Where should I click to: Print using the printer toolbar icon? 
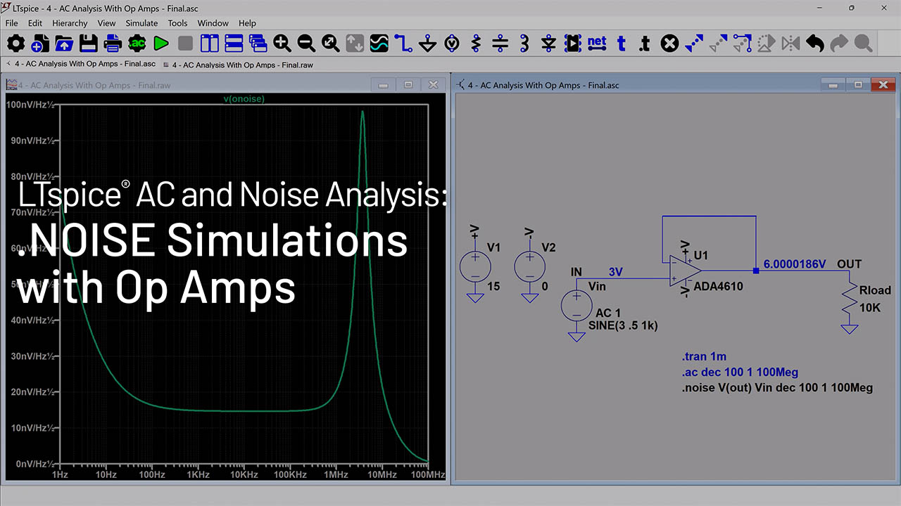pyautogui.click(x=113, y=44)
